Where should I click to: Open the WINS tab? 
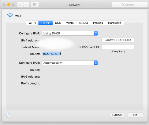(70, 23)
